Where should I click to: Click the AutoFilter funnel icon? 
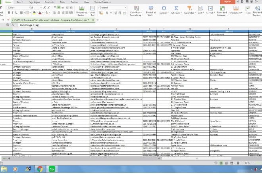pos(189,8)
